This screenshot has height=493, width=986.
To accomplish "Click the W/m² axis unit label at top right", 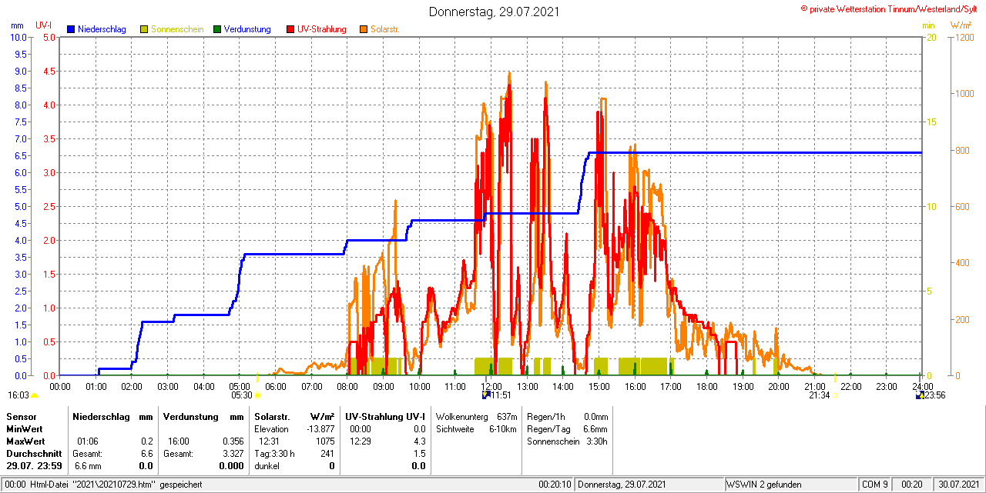I will point(961,25).
